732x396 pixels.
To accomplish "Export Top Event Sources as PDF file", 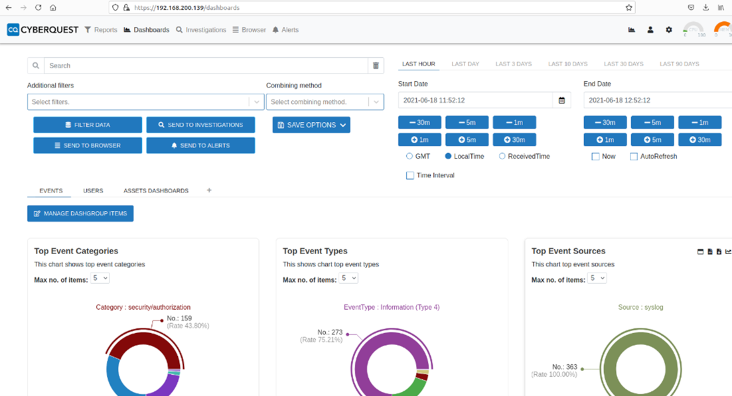I will tap(719, 252).
